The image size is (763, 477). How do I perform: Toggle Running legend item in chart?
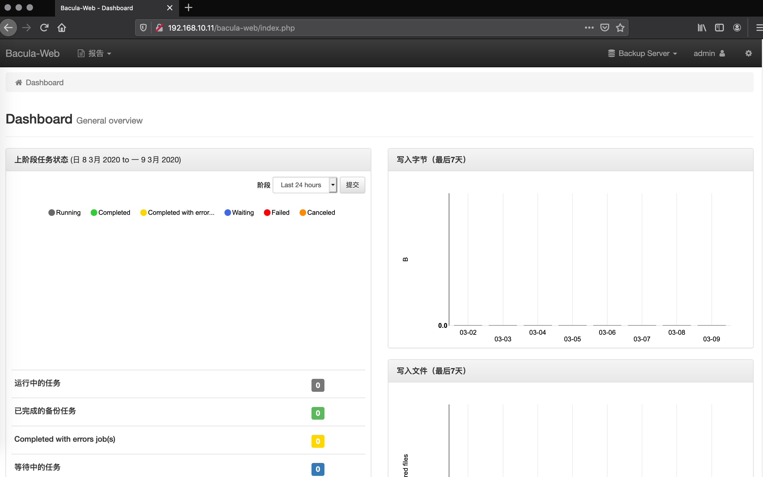point(65,212)
